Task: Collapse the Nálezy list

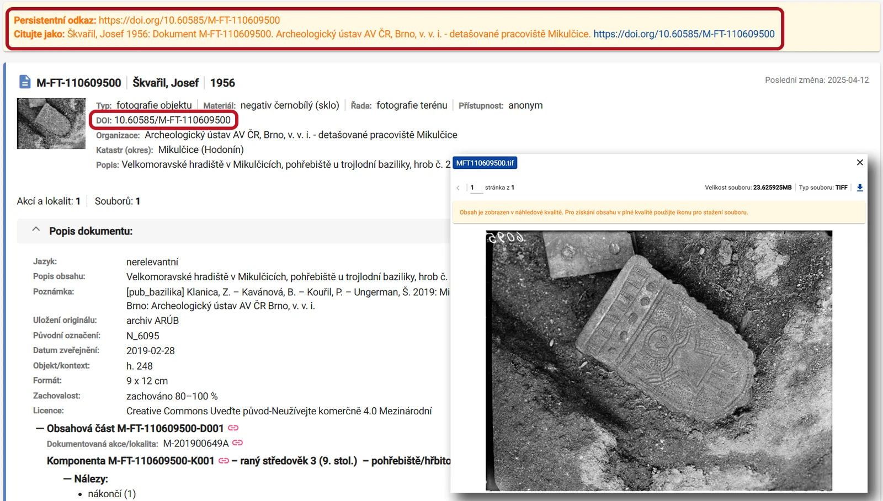Action: (x=67, y=479)
